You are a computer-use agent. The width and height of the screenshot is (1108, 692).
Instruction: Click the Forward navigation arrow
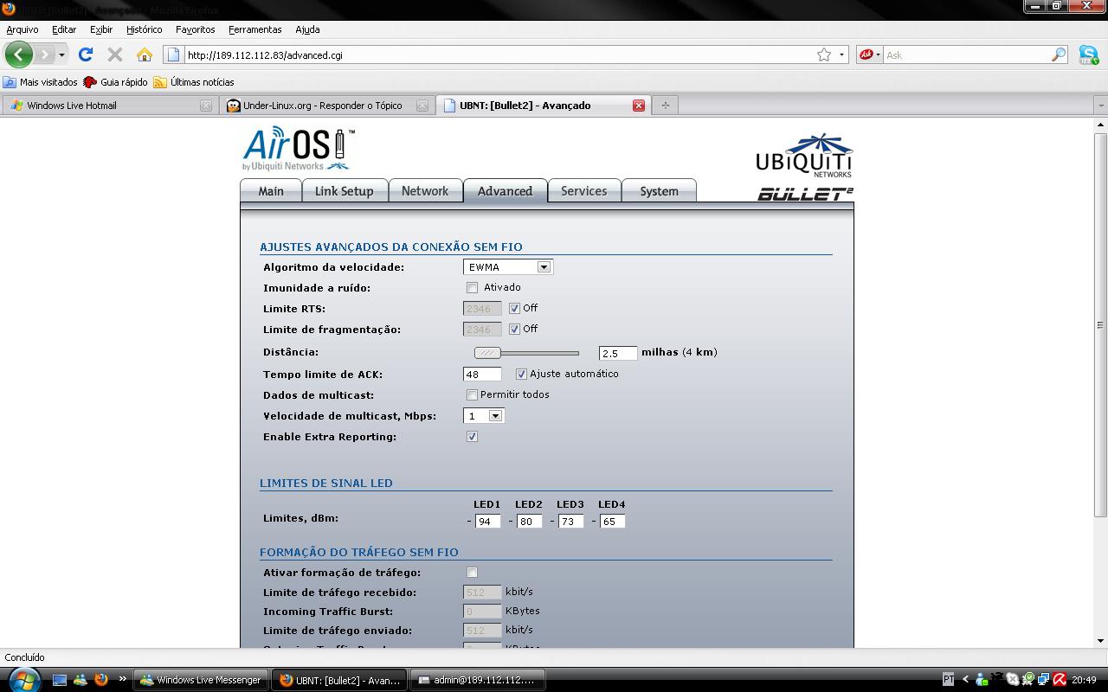44,54
